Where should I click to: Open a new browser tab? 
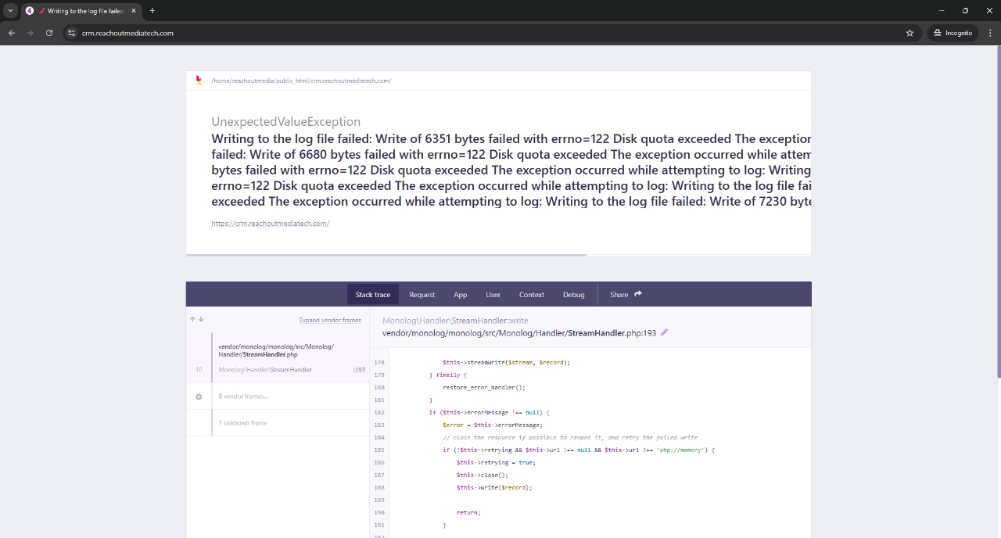[152, 11]
